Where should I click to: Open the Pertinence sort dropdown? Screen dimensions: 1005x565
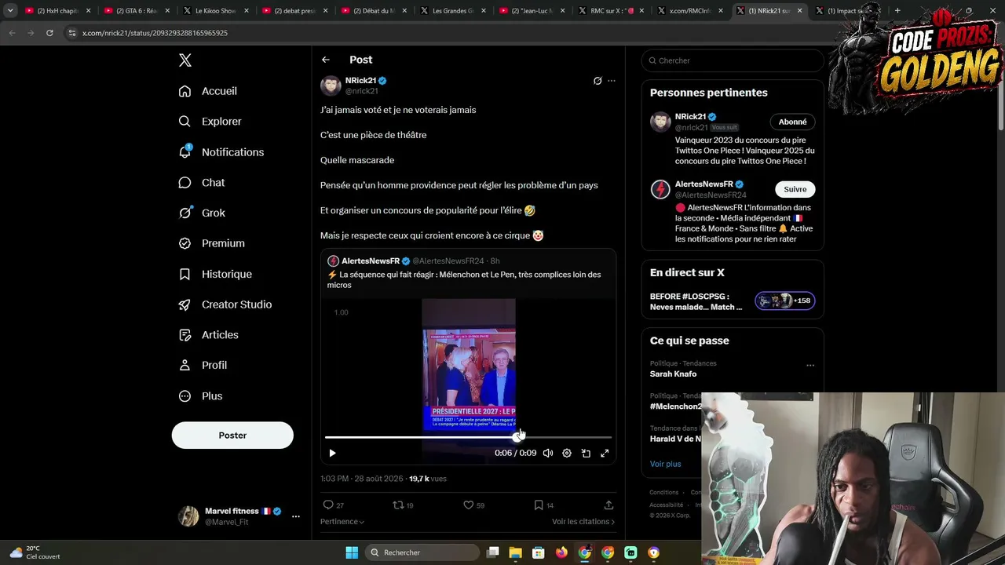[x=342, y=522]
